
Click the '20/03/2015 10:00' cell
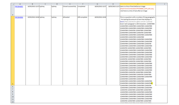[97, 51]
